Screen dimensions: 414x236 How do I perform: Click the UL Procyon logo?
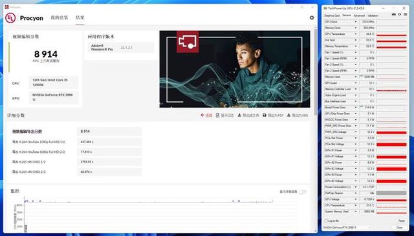pyautogui.click(x=10, y=18)
